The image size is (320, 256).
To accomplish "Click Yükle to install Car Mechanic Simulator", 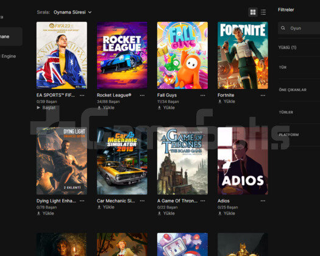I will (x=105, y=207).
